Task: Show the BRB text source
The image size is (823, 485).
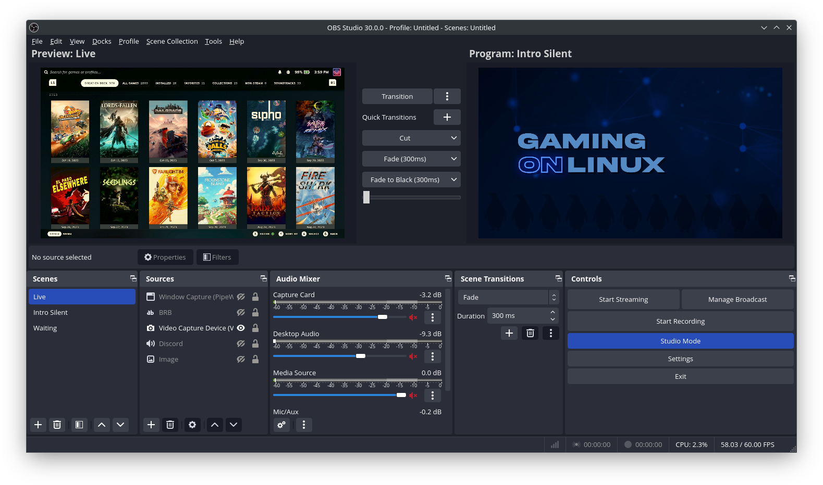Action: [x=241, y=312]
